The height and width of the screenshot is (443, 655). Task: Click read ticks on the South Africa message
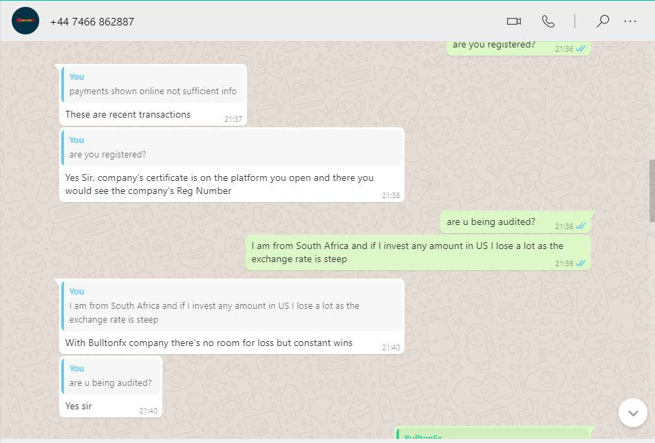(x=581, y=263)
